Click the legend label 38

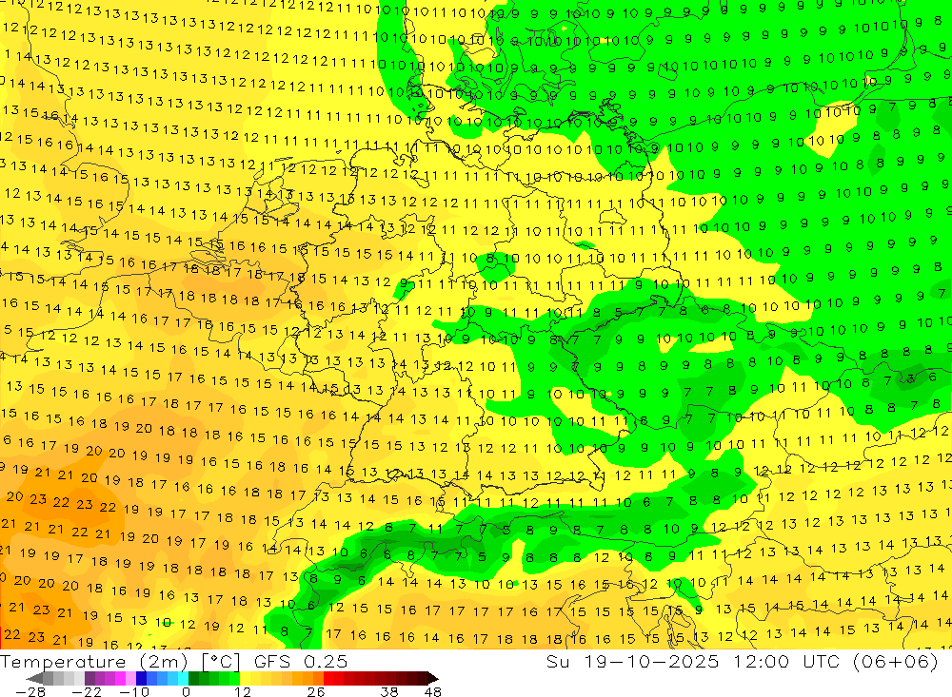tap(389, 692)
